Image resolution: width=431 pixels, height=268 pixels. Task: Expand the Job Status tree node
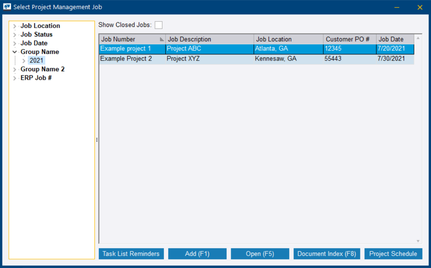[x=15, y=35]
